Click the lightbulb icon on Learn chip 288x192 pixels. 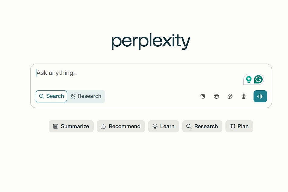click(155, 126)
